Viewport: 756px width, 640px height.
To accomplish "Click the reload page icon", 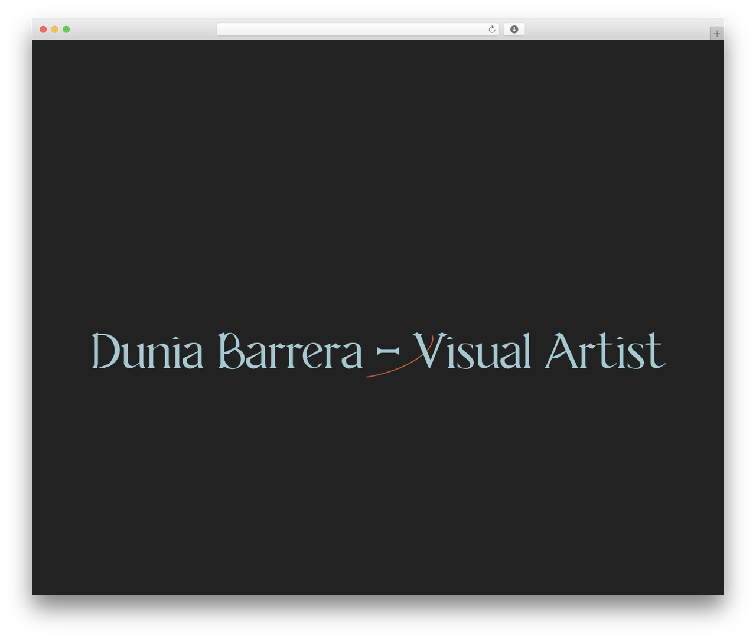I will (x=491, y=30).
